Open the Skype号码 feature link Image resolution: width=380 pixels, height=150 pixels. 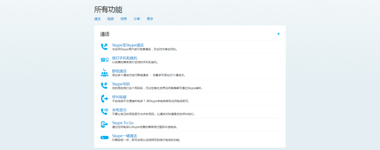(121, 84)
